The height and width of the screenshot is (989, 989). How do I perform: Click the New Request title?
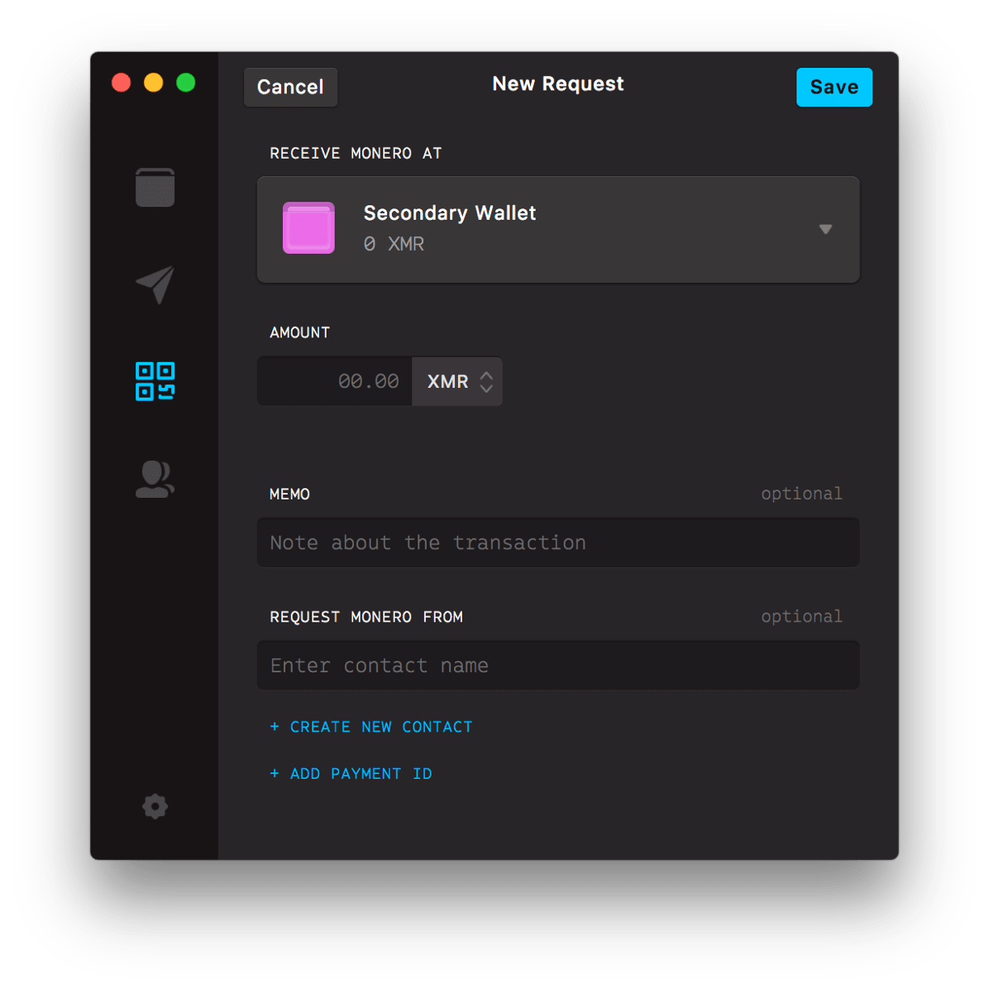[557, 84]
